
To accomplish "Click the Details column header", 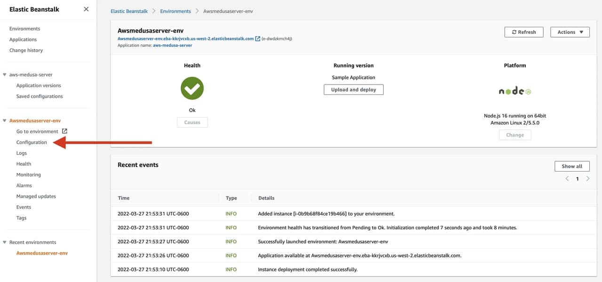I will click(x=266, y=198).
